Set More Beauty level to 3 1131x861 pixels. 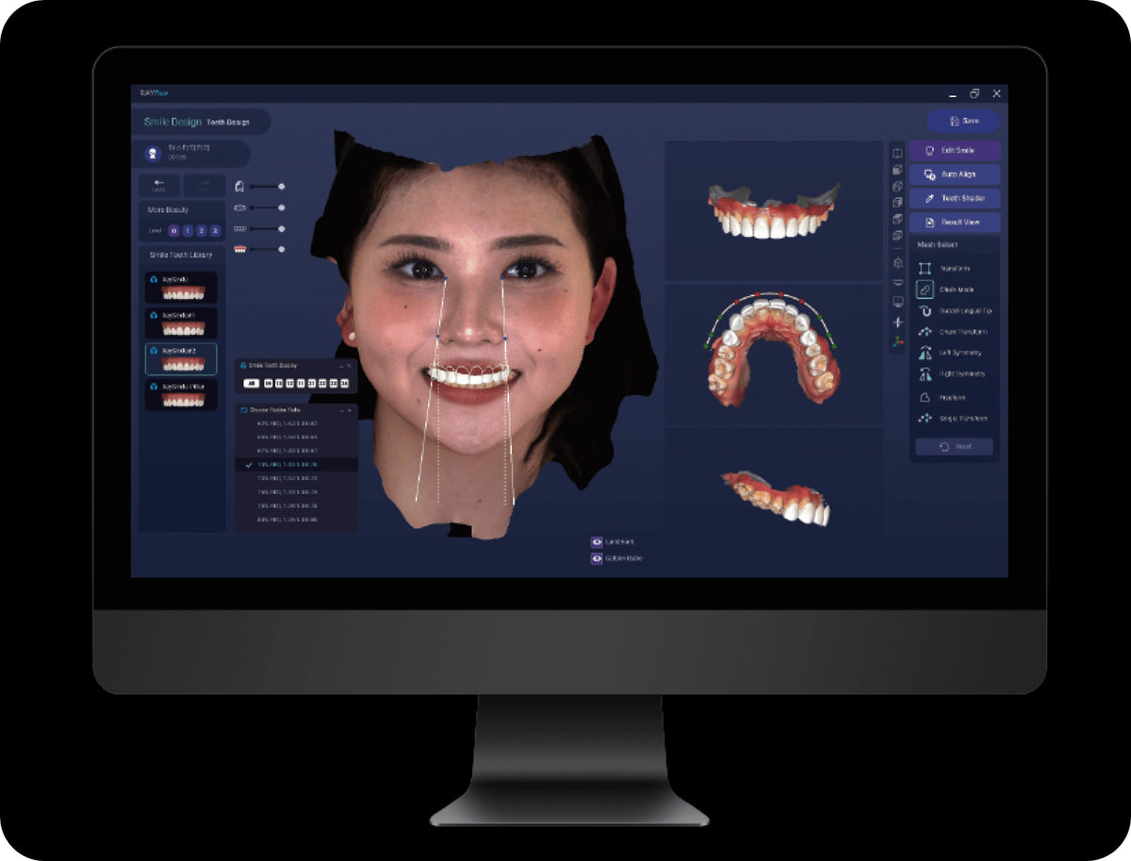(215, 231)
